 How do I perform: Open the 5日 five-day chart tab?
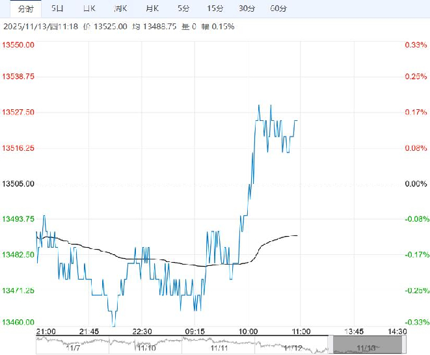(x=58, y=8)
